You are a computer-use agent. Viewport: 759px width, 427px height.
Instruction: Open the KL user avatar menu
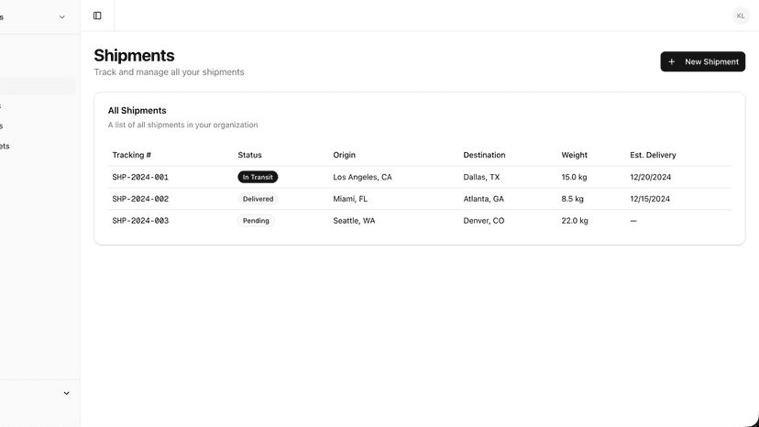pos(741,16)
